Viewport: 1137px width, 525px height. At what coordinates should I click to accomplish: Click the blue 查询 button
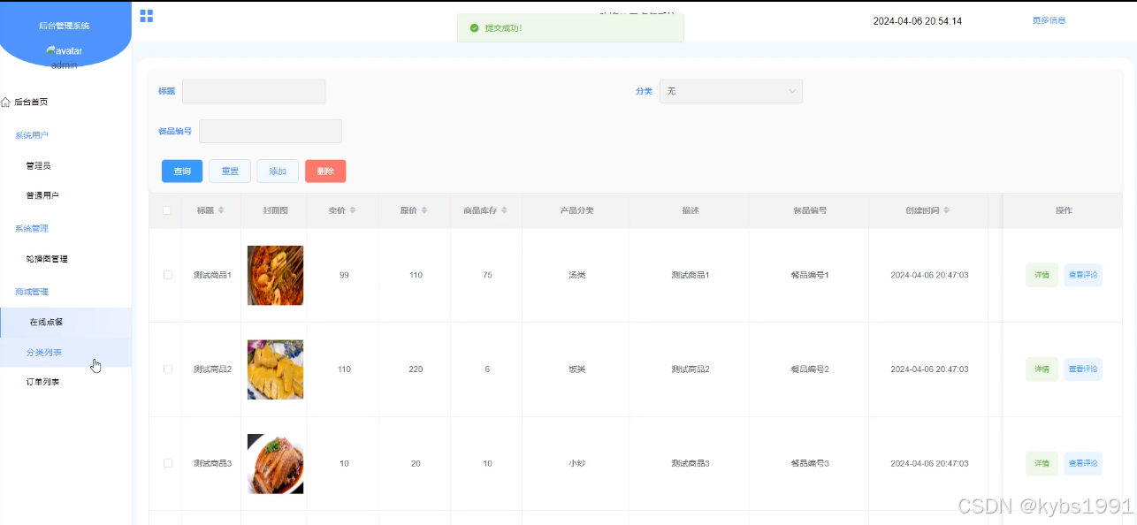click(182, 171)
